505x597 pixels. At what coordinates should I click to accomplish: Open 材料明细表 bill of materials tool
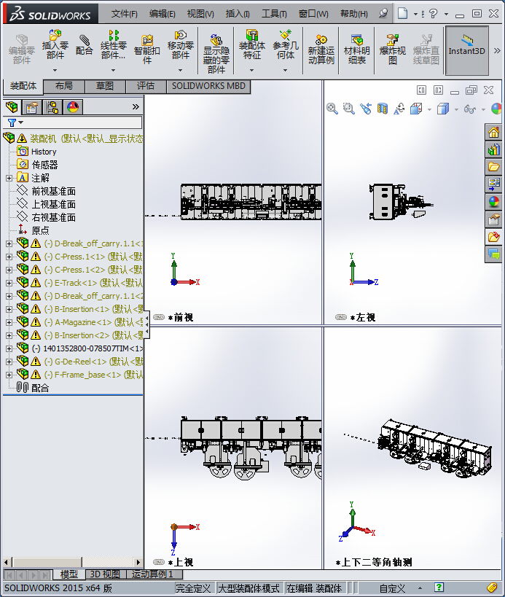click(x=356, y=49)
